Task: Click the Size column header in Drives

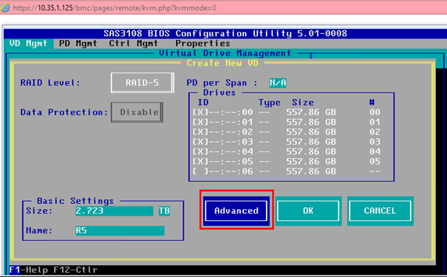Action: click(x=303, y=103)
